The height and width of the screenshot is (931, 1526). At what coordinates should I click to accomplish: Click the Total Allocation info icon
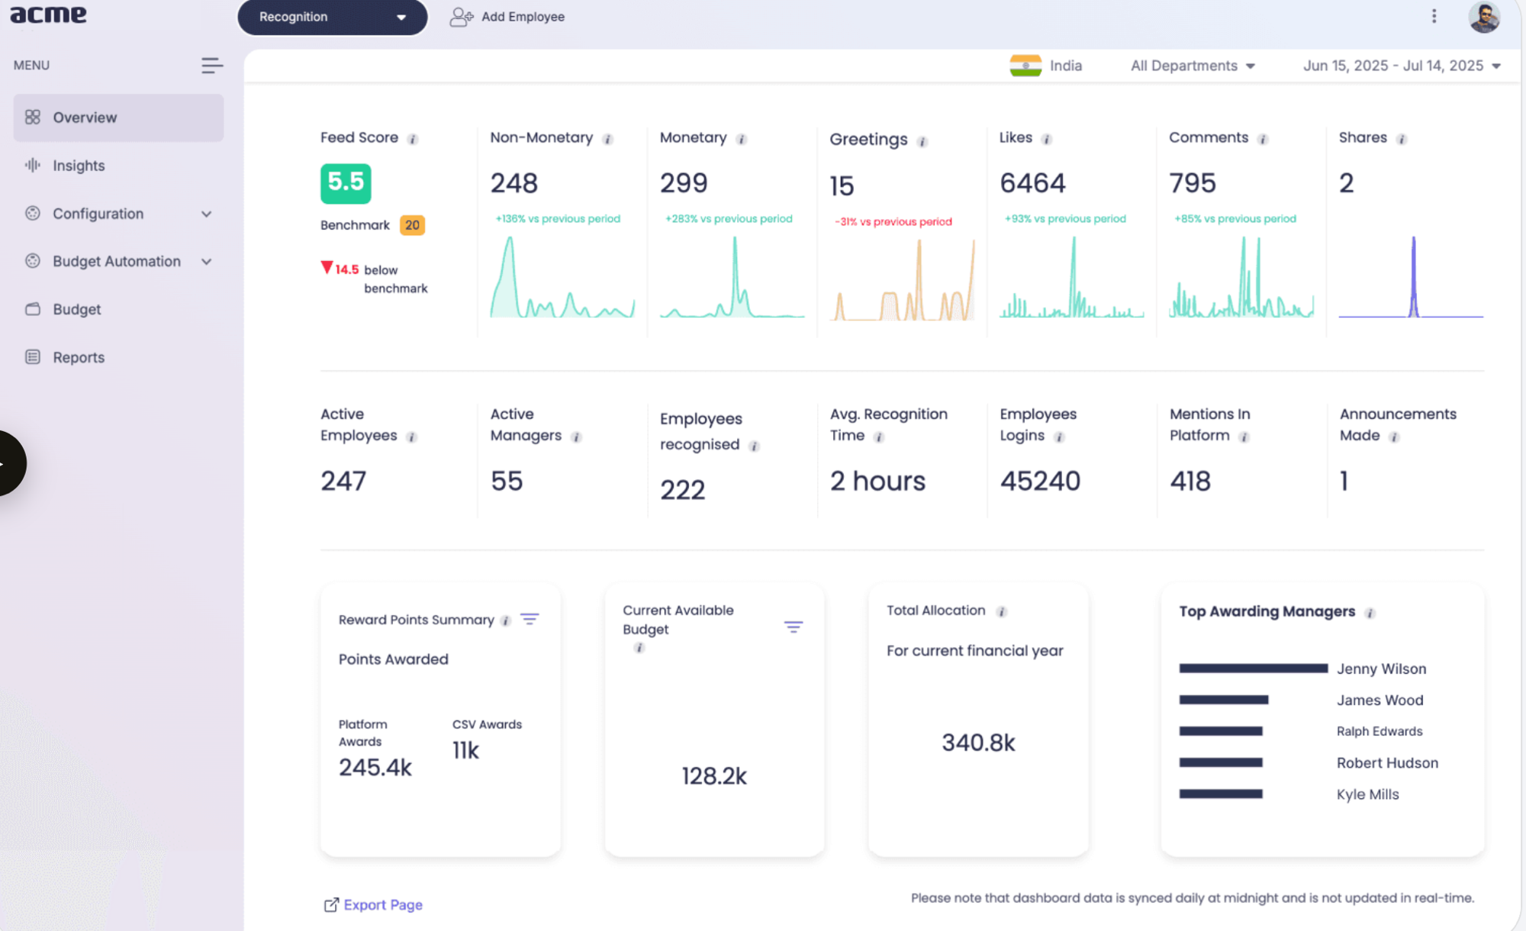1002,611
